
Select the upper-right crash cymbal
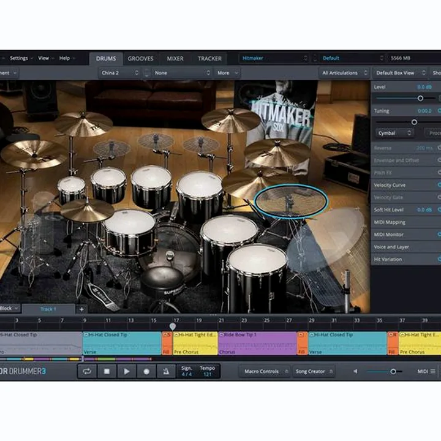(231, 120)
